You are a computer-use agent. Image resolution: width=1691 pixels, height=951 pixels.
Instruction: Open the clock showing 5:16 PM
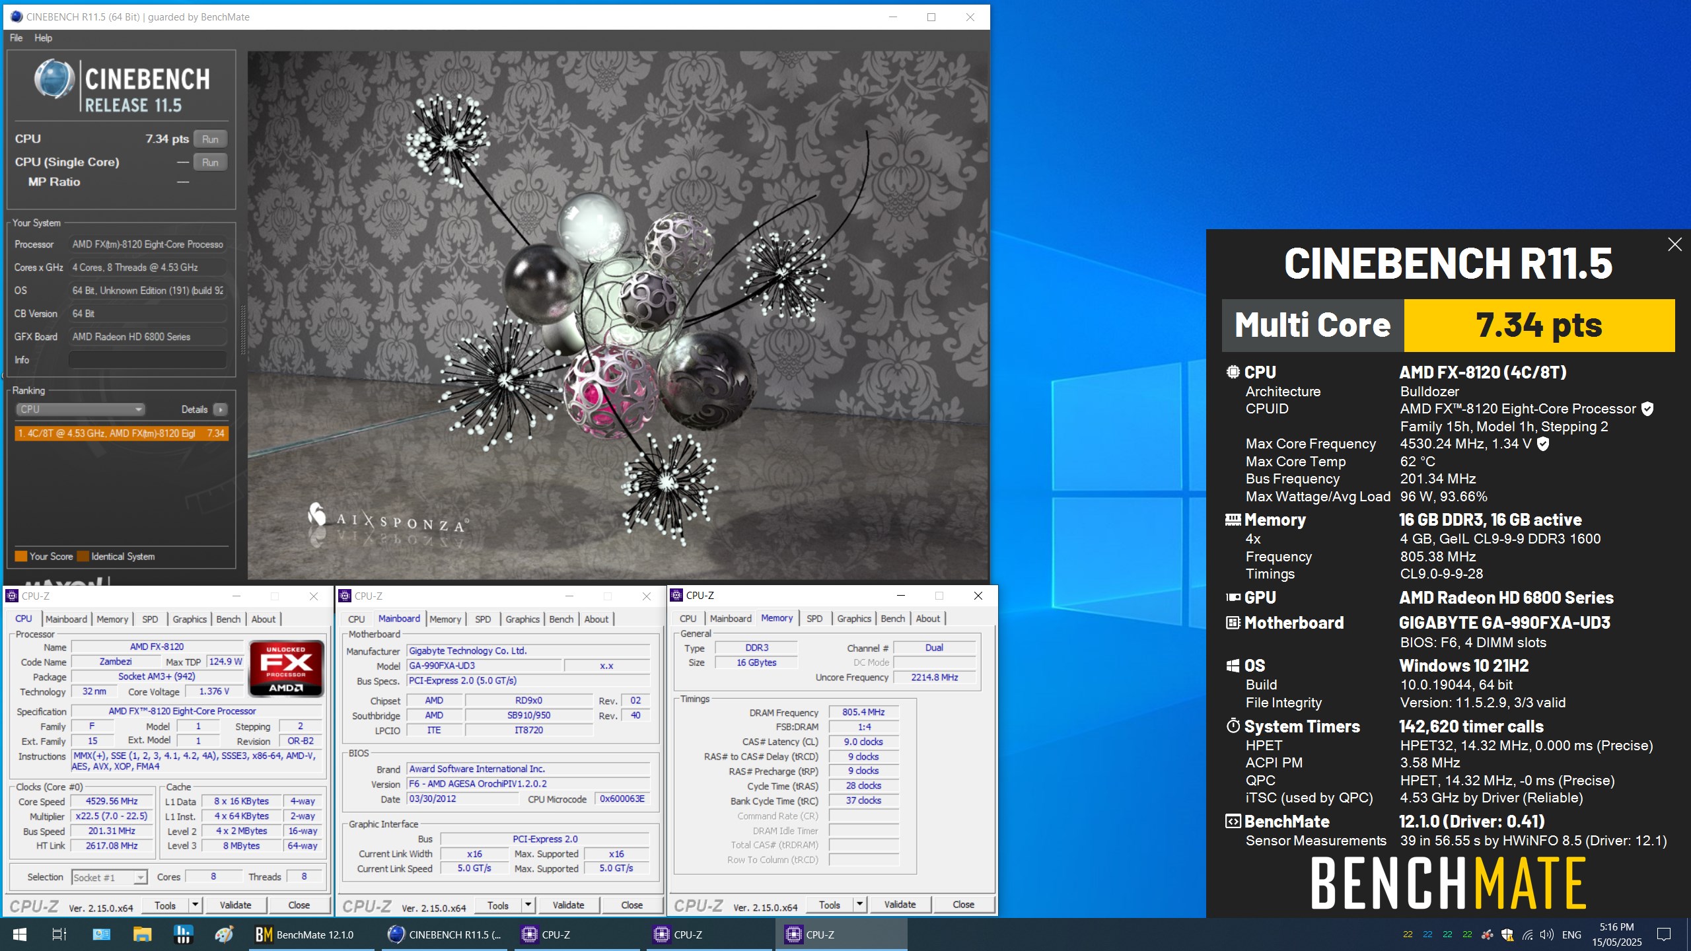pyautogui.click(x=1616, y=934)
